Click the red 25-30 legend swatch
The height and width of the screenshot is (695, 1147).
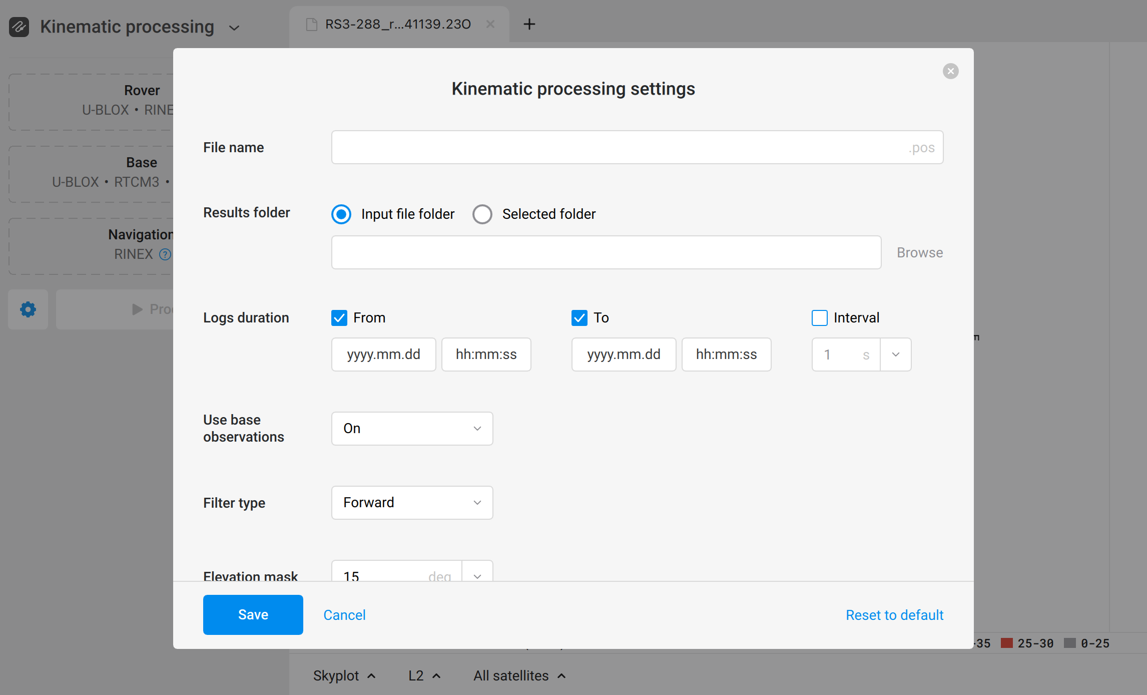1006,643
